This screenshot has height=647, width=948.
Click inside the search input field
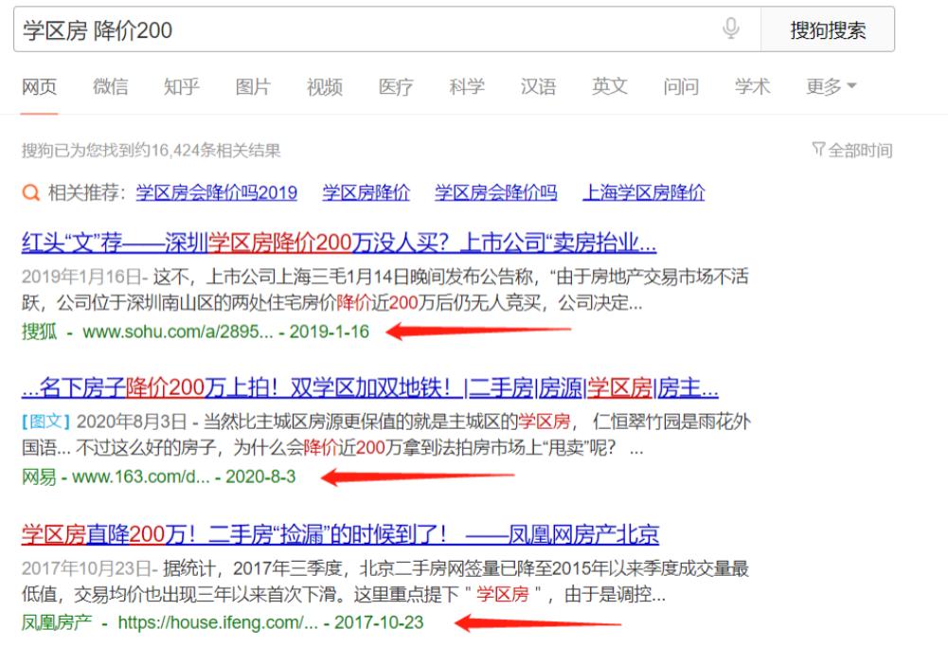(284, 29)
